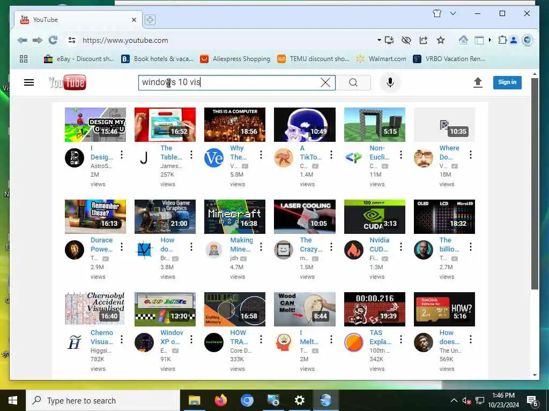The height and width of the screenshot is (411, 549).
Task: Close the YouTube tab
Action: tap(133, 20)
